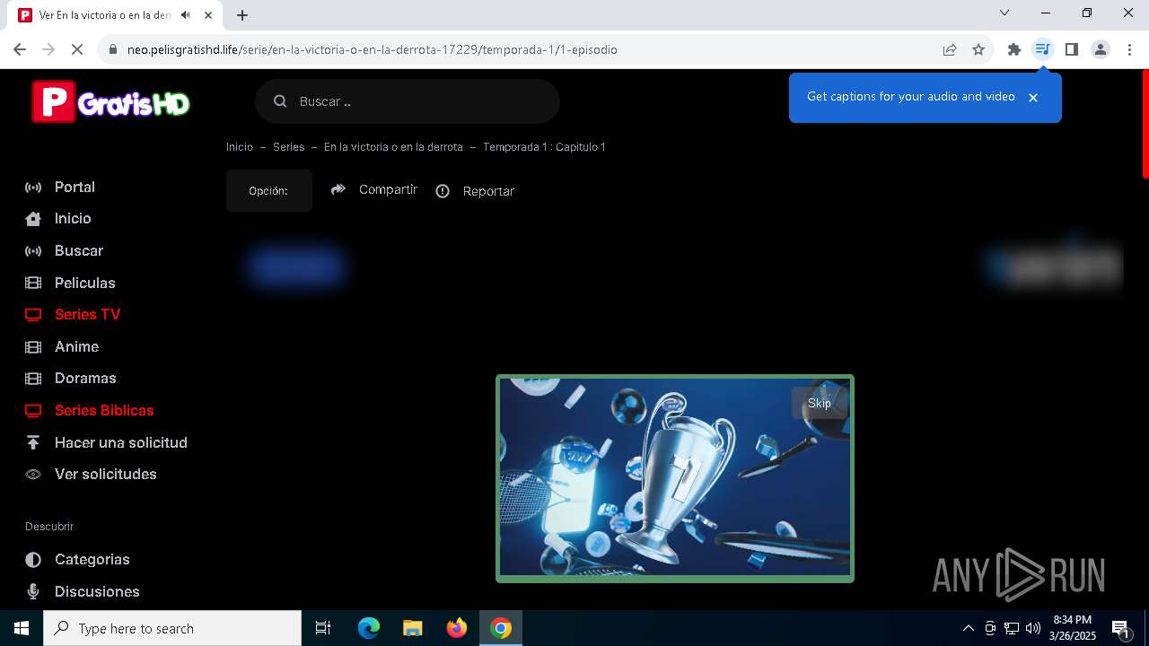
Task: Stop loading the page
Action: pos(77,49)
